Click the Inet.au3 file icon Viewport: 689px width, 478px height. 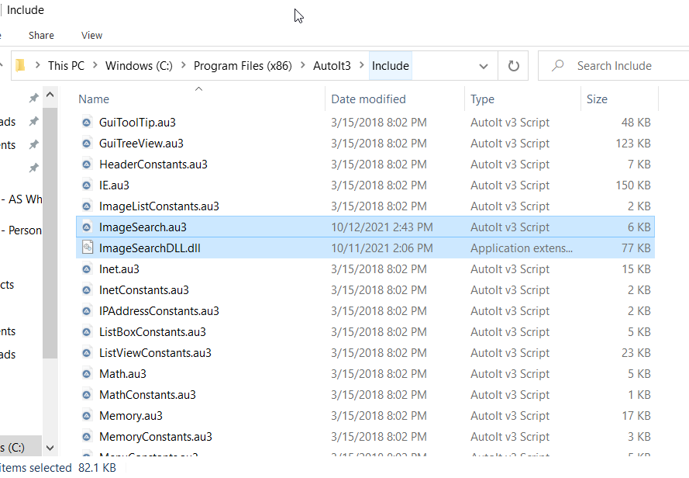click(87, 269)
